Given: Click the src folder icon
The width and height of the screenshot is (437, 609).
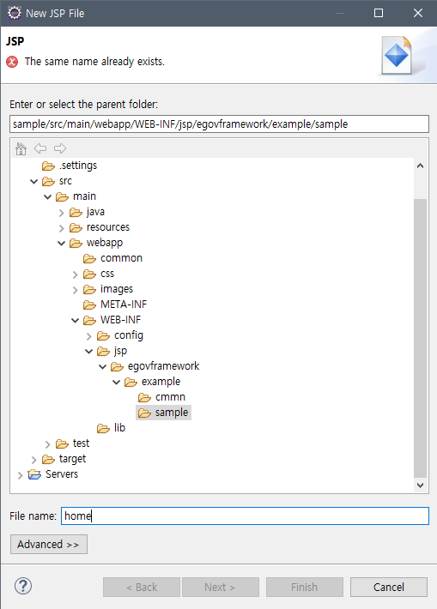Looking at the screenshot, I should click(x=48, y=181).
